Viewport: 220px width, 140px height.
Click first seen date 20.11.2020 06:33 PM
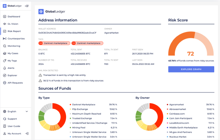point(143,54)
